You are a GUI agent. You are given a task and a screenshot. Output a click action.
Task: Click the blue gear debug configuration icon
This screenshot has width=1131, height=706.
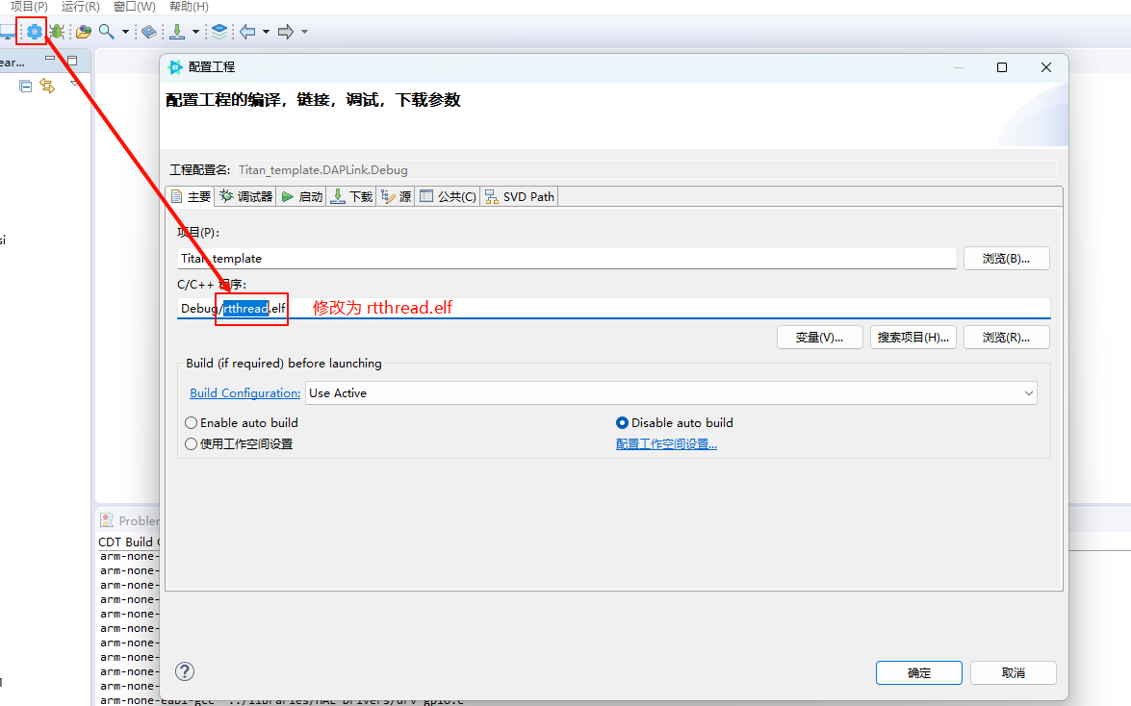[34, 32]
